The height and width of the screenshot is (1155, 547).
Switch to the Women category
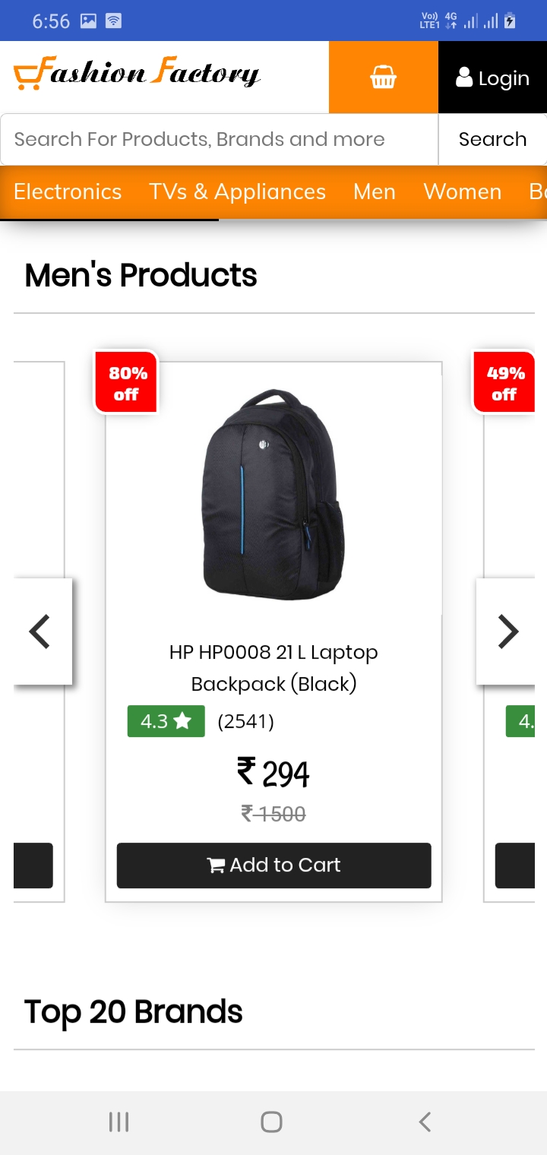[463, 191]
